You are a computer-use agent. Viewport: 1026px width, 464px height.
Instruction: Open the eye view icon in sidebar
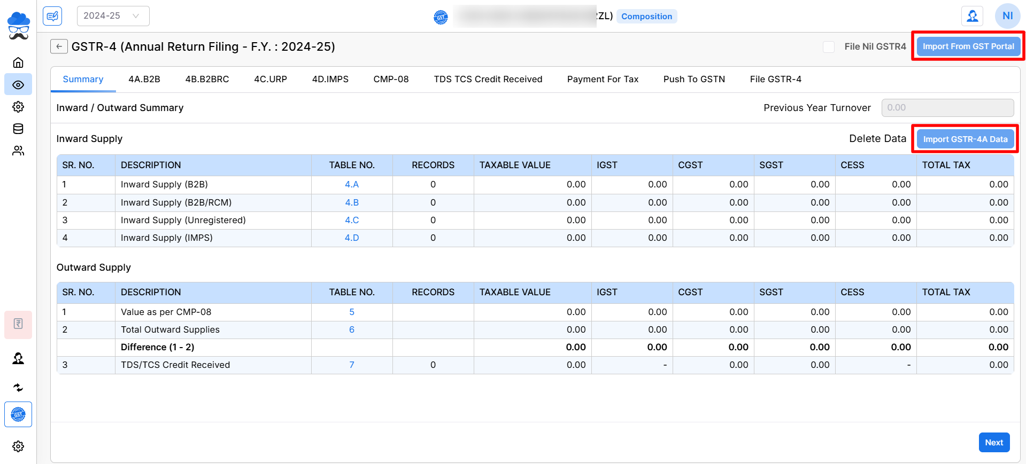pyautogui.click(x=18, y=85)
